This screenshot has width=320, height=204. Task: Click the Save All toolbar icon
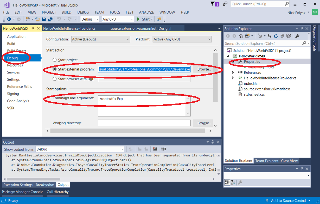(50, 19)
